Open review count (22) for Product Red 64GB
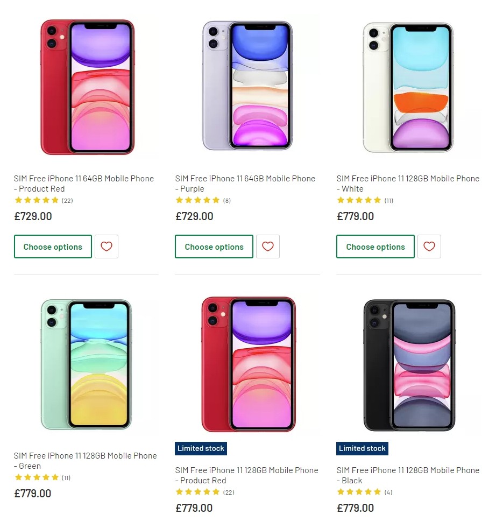This screenshot has width=496, height=521. click(66, 200)
